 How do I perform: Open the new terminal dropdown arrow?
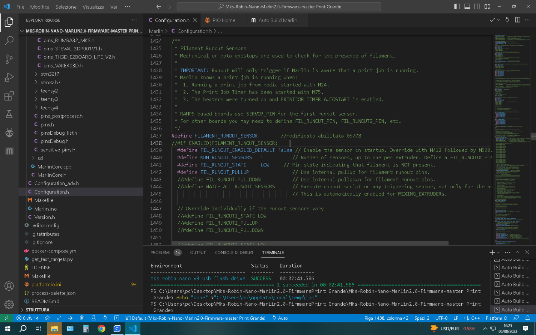498,252
